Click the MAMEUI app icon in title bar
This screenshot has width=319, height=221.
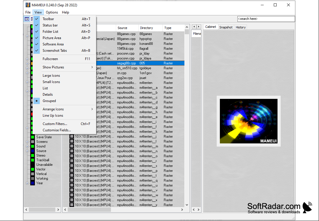[28, 5]
